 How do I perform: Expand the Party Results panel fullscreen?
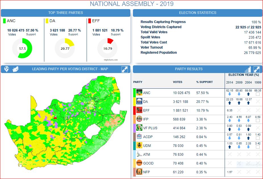[x=257, y=69]
